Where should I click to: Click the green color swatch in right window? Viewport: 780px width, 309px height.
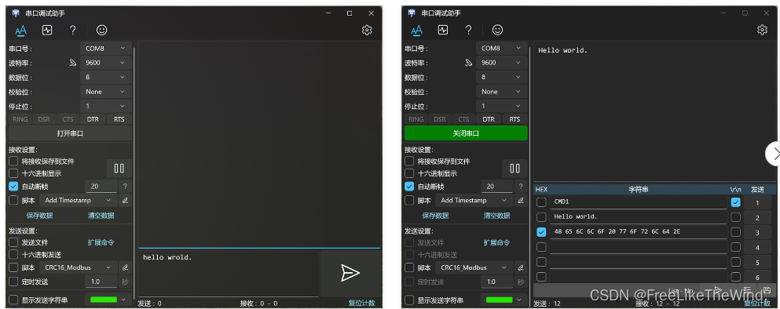[499, 300]
